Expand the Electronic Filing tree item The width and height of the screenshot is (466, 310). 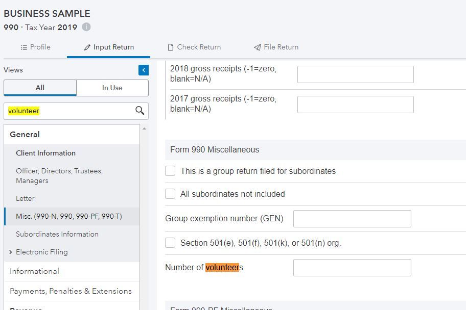[11, 252]
